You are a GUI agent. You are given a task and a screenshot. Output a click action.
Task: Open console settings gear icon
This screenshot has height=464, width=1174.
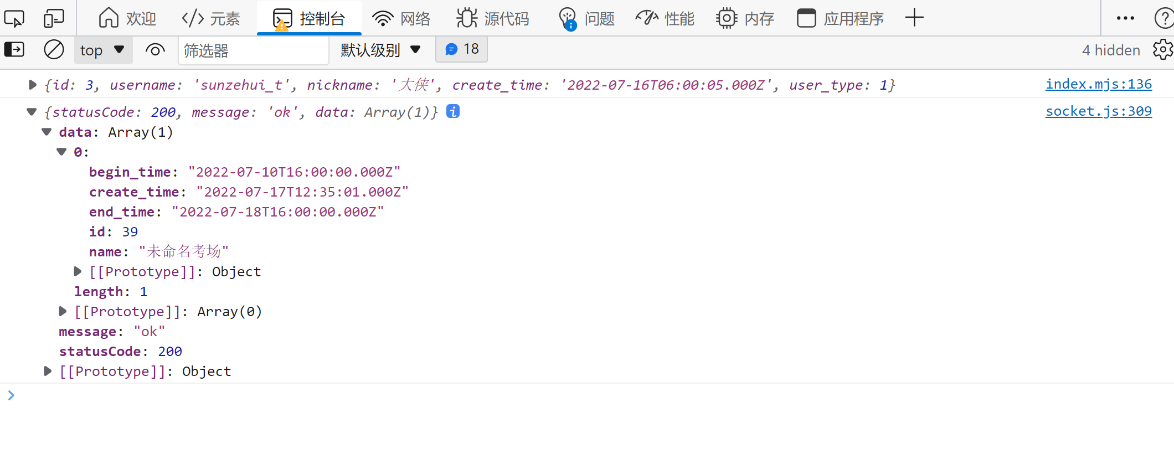pos(1162,50)
